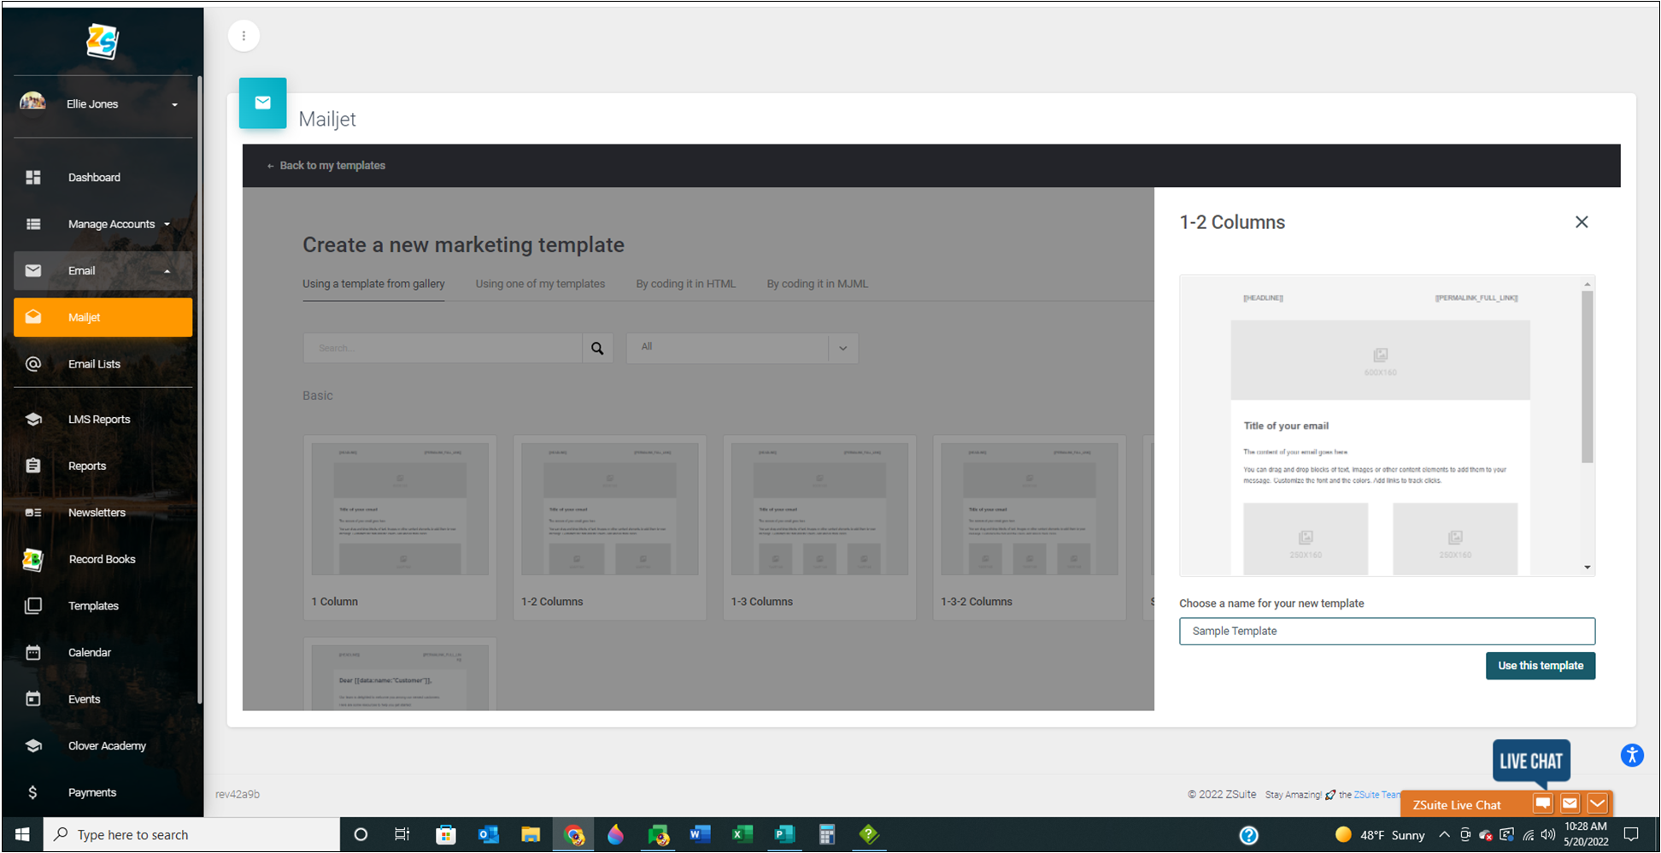The height and width of the screenshot is (853, 1661).
Task: Switch to Using one of my templates tab
Action: [x=540, y=284]
